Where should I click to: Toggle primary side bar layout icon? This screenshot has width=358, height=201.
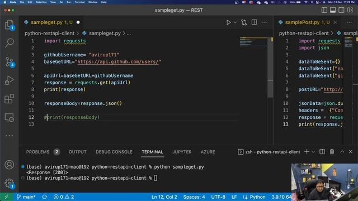[x=324, y=10]
